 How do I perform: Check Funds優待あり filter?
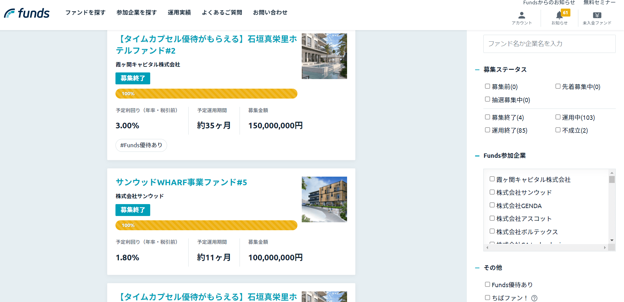pos(487,284)
